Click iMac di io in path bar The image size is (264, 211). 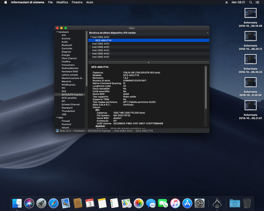(65, 131)
